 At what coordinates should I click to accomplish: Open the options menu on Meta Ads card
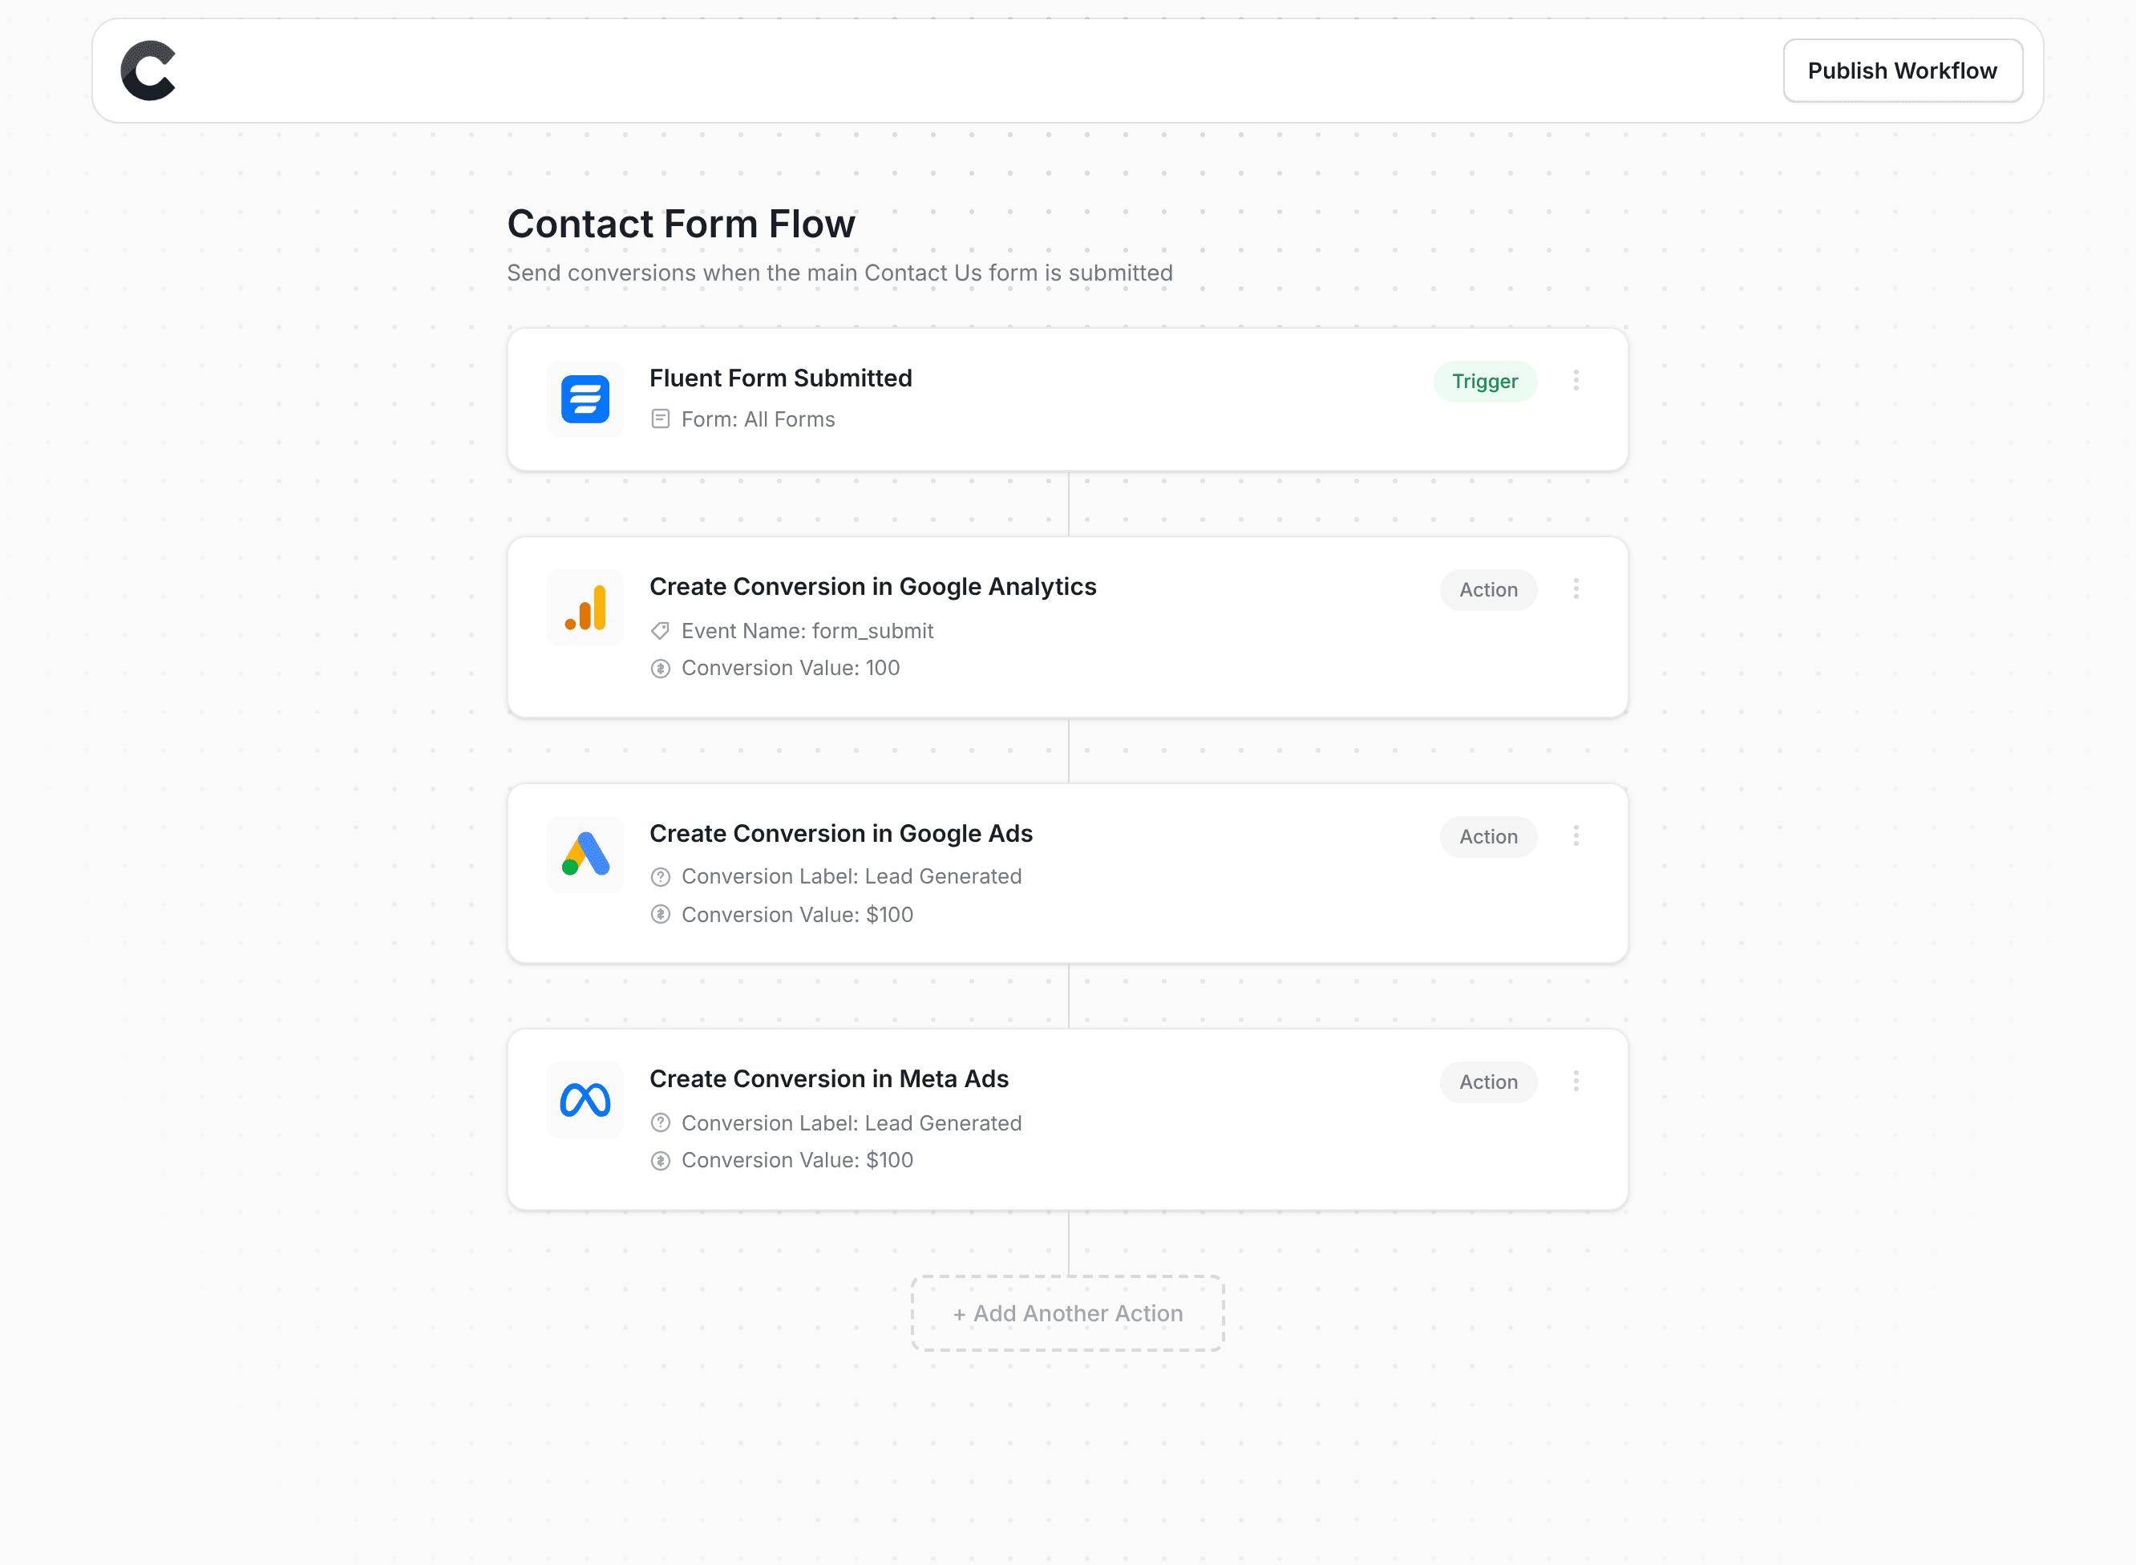(x=1576, y=1080)
